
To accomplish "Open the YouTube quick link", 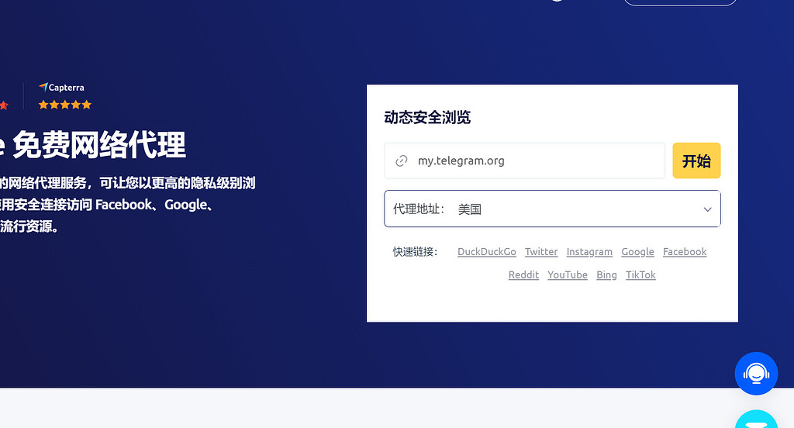I will (x=567, y=274).
